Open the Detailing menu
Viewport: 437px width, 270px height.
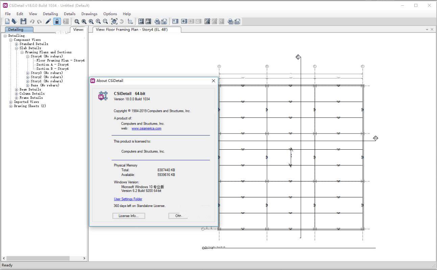click(50, 14)
